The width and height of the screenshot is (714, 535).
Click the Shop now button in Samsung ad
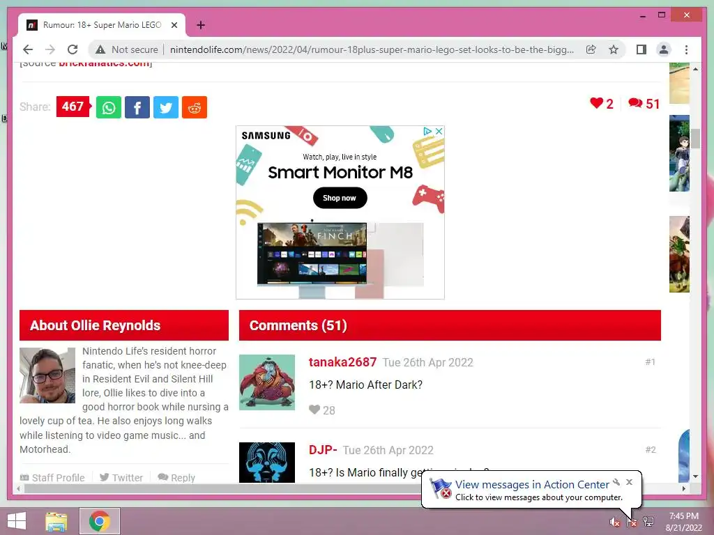coord(340,198)
